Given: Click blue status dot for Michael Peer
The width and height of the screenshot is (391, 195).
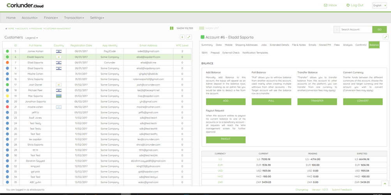Looking at the screenshot, I should (x=7, y=90).
